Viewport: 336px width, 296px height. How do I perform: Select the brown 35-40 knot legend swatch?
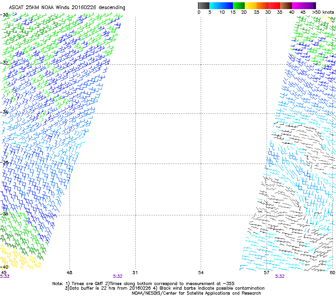[x=286, y=5]
